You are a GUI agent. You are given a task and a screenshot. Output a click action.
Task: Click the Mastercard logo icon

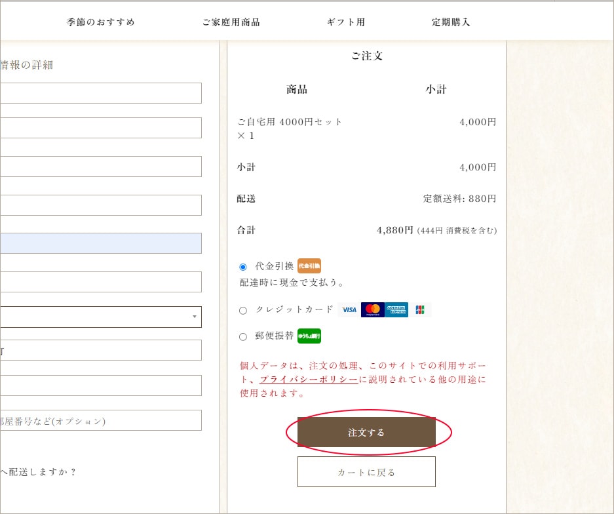[x=372, y=310]
